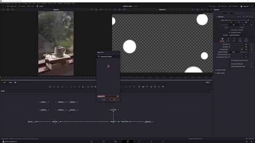Switch to the Color page
The height and width of the screenshot is (143, 255).
point(139,141)
